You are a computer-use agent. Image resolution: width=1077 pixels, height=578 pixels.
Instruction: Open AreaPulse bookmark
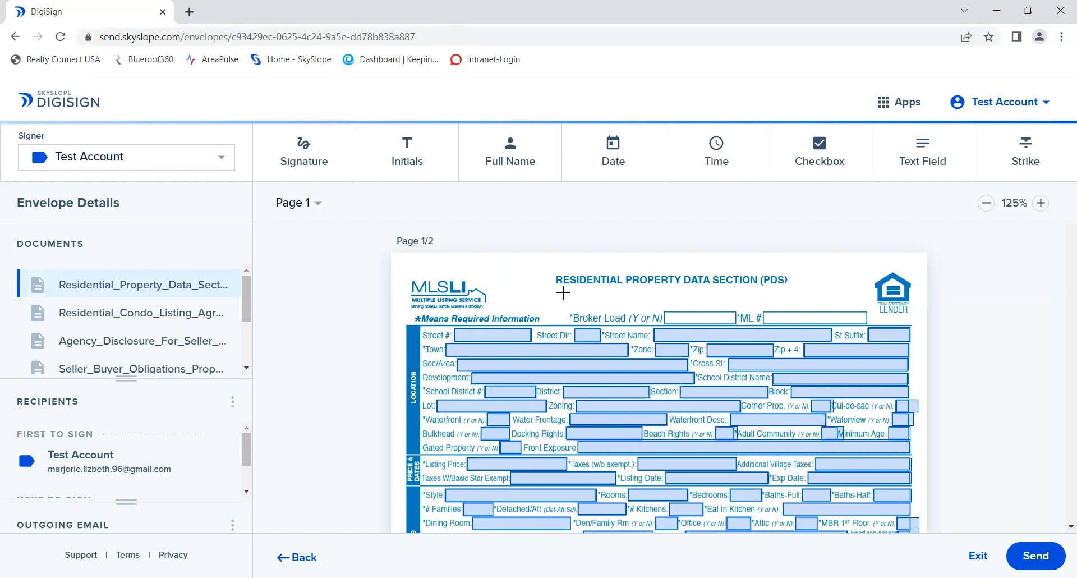point(212,59)
